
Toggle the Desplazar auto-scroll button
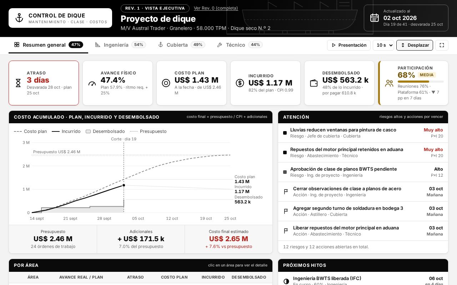click(415, 45)
